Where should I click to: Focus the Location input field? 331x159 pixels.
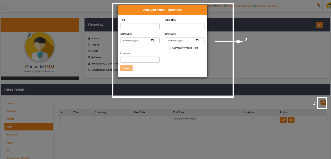(140, 59)
